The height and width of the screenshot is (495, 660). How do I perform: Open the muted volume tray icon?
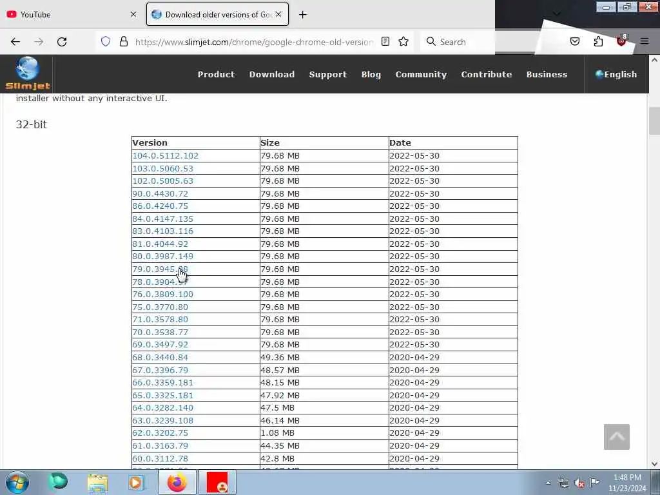point(579,483)
